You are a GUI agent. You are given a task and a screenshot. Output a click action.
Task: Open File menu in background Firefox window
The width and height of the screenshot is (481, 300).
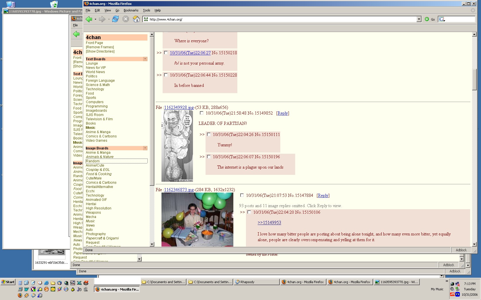(x=75, y=25)
